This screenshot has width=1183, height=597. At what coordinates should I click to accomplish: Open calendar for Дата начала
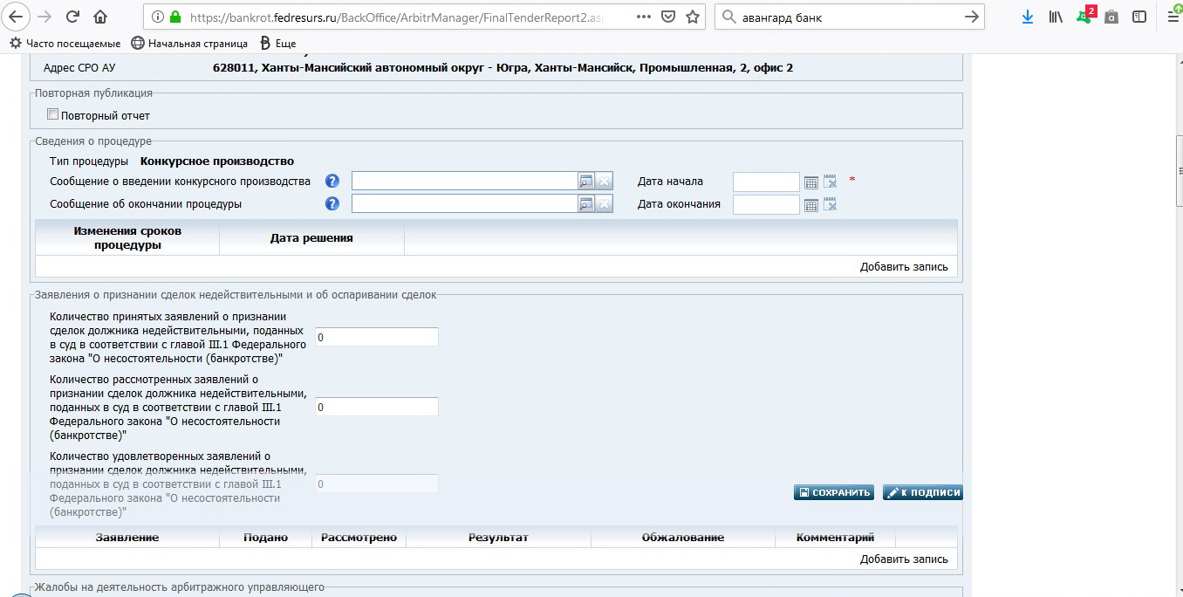coord(811,182)
